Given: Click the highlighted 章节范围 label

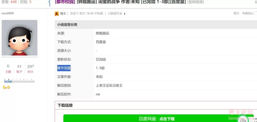Looking at the screenshot, I should point(64,68).
